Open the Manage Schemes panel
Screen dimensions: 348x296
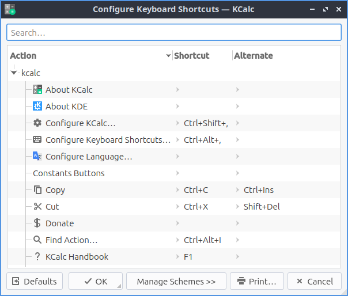point(176,282)
